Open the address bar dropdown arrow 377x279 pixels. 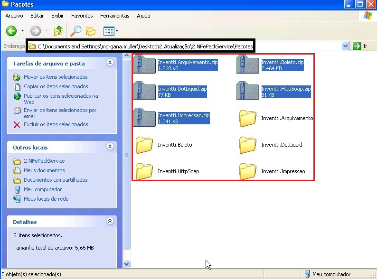[346, 46]
